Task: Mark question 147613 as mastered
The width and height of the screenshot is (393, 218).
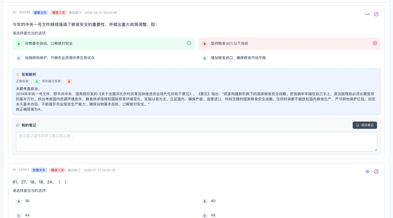Action: [376, 172]
